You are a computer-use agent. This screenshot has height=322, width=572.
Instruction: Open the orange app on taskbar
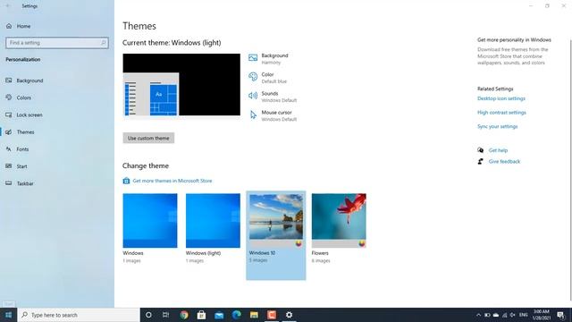272,315
